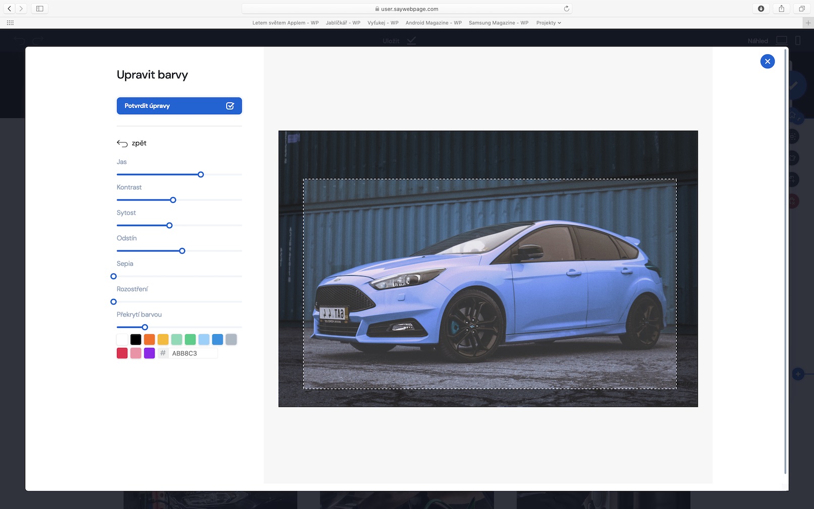Select the gray color swatch
This screenshot has width=814, height=509.
231,339
